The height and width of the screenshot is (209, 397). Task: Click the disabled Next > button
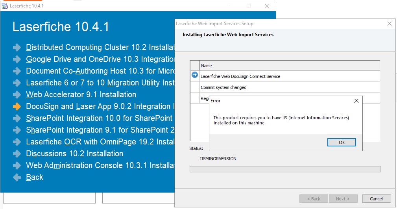[x=343, y=199]
